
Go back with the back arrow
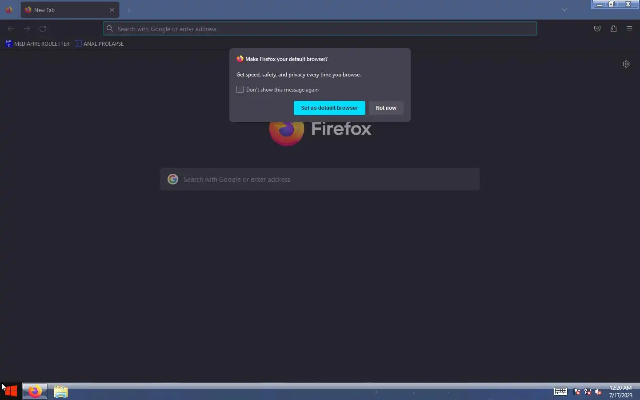[x=11, y=29]
